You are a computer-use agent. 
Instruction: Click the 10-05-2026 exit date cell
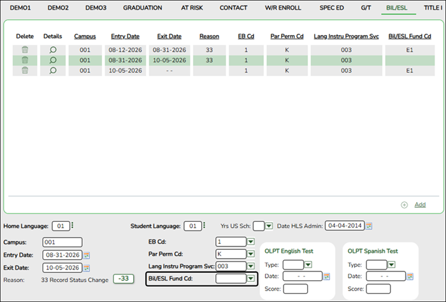[169, 61]
